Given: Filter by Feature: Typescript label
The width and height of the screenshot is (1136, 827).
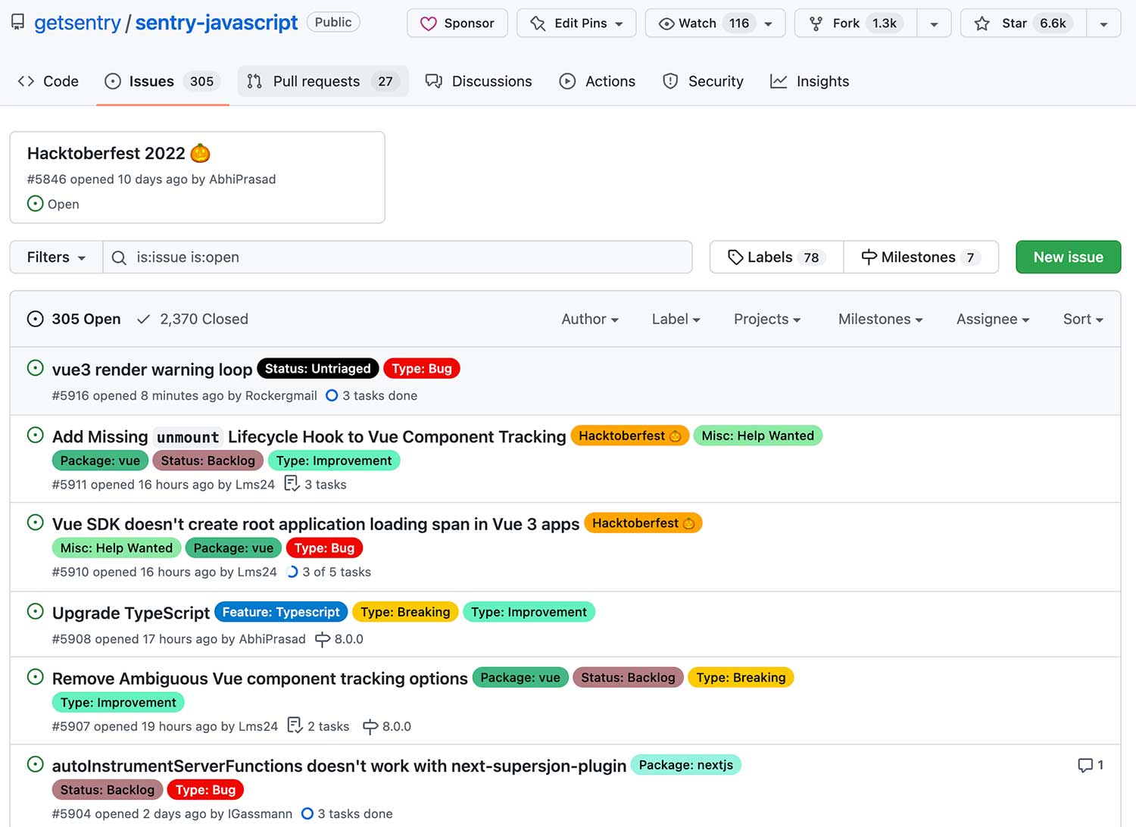Looking at the screenshot, I should pyautogui.click(x=281, y=612).
